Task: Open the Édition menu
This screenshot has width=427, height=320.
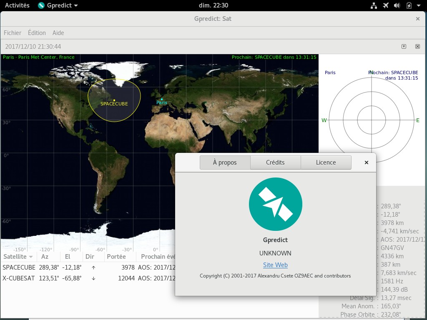Action: (37, 33)
